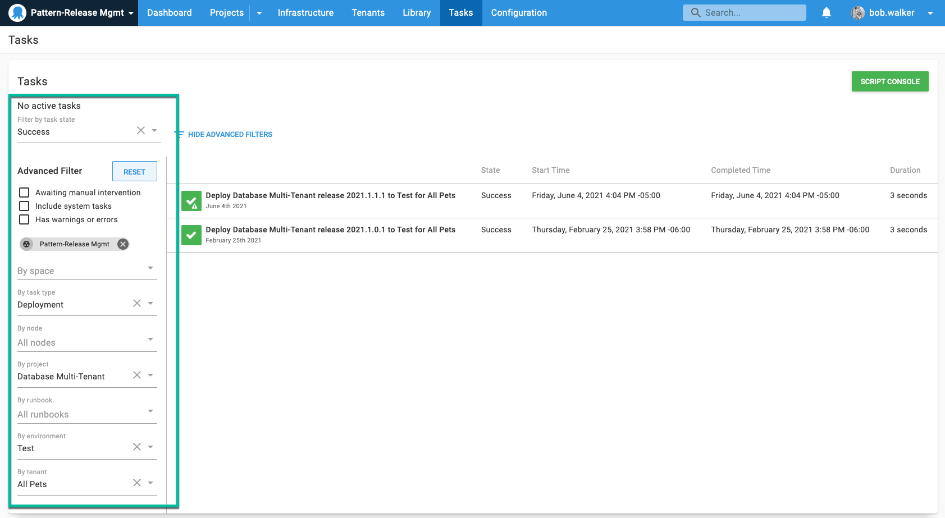945x518 pixels.
Task: Open the Library menu item
Action: click(416, 12)
